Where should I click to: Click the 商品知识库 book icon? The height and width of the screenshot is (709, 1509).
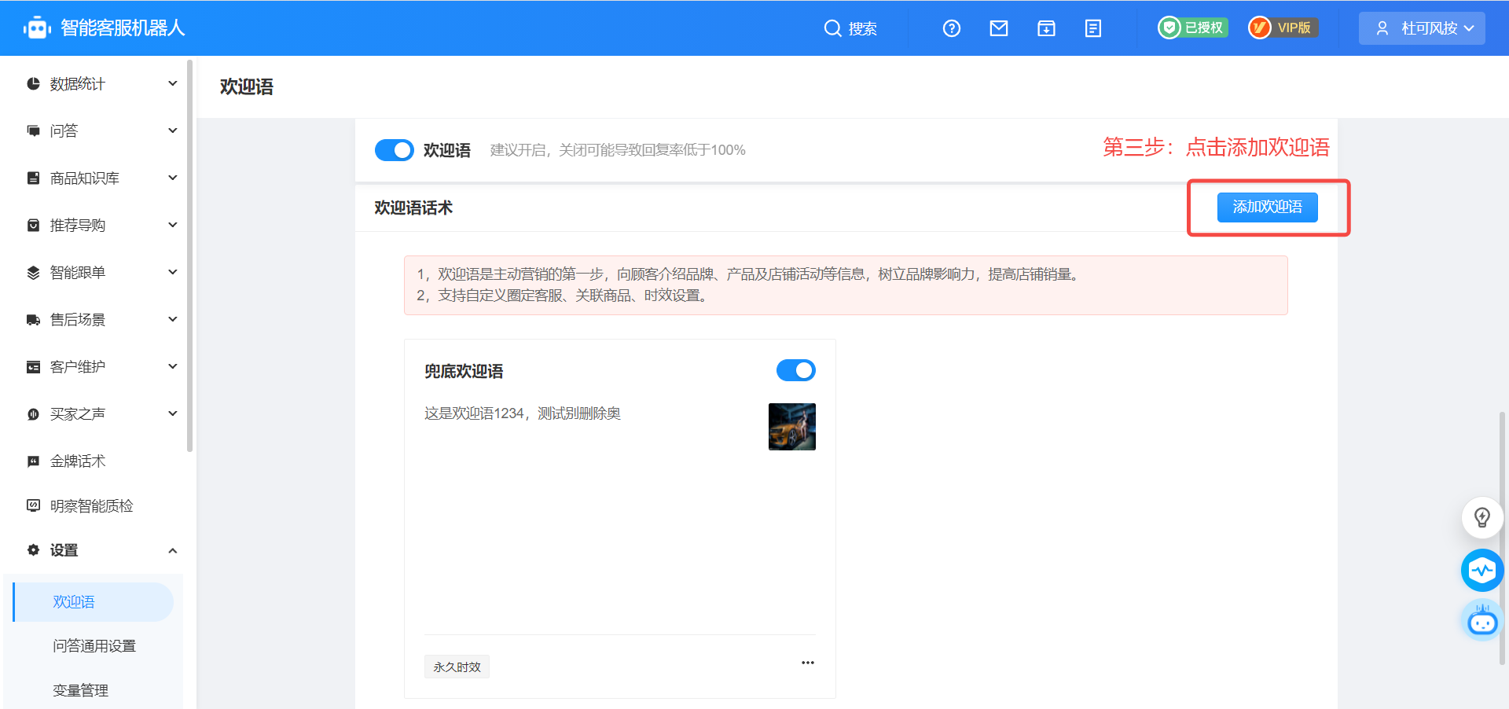pos(33,178)
